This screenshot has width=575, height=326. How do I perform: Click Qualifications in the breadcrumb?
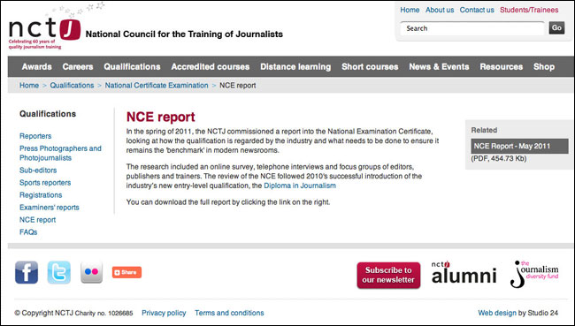pos(72,86)
